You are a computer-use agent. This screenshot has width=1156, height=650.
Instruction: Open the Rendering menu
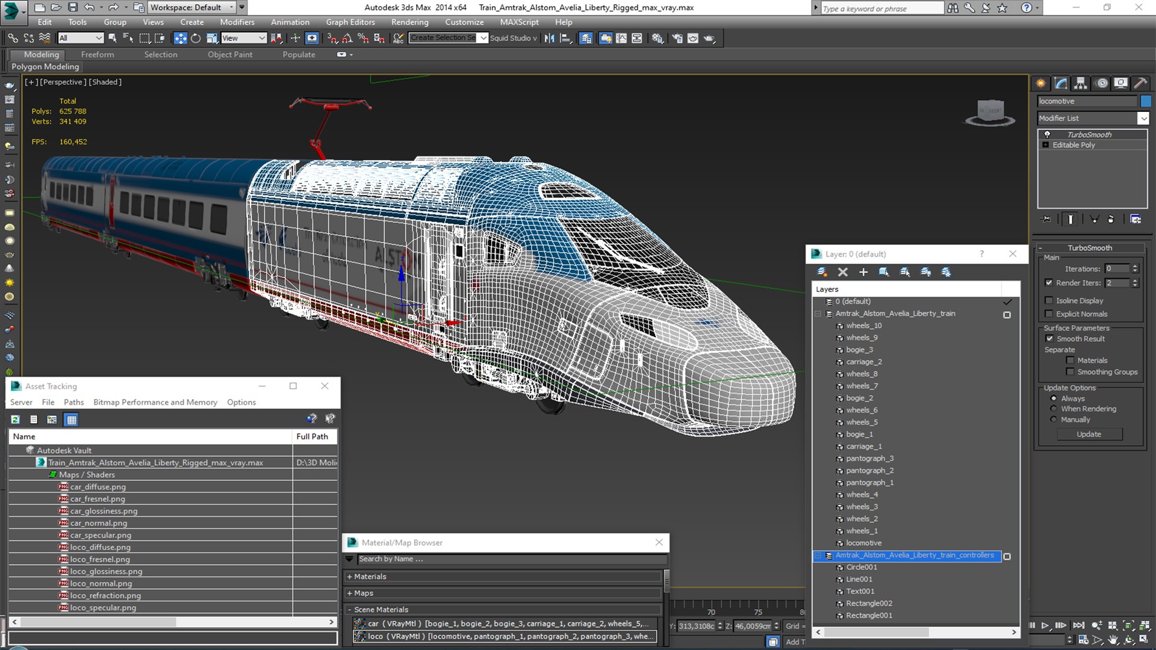409,22
